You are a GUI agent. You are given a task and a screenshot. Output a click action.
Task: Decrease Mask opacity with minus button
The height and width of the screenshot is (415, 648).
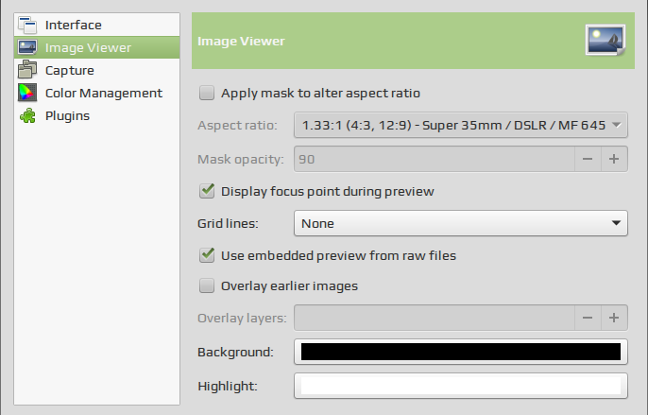tap(588, 159)
